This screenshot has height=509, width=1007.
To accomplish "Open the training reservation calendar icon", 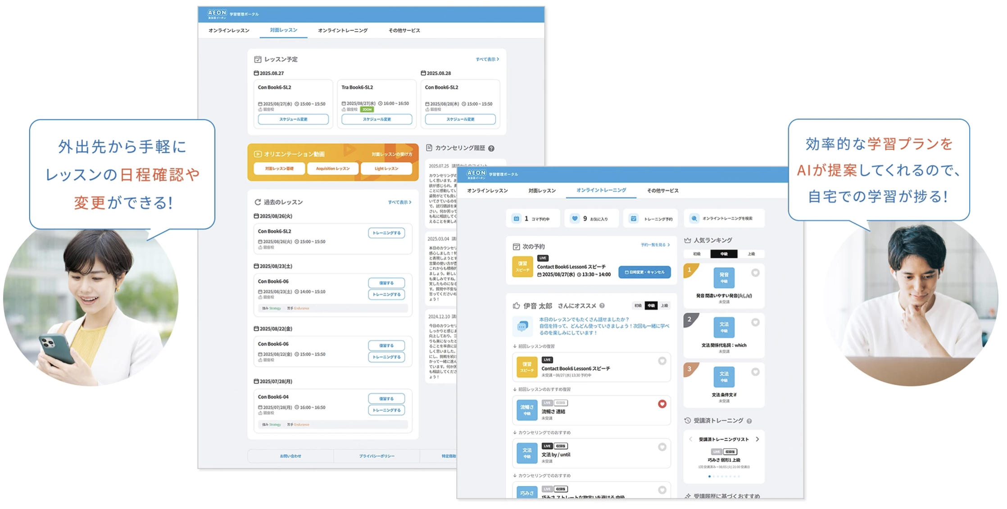I will pos(634,218).
